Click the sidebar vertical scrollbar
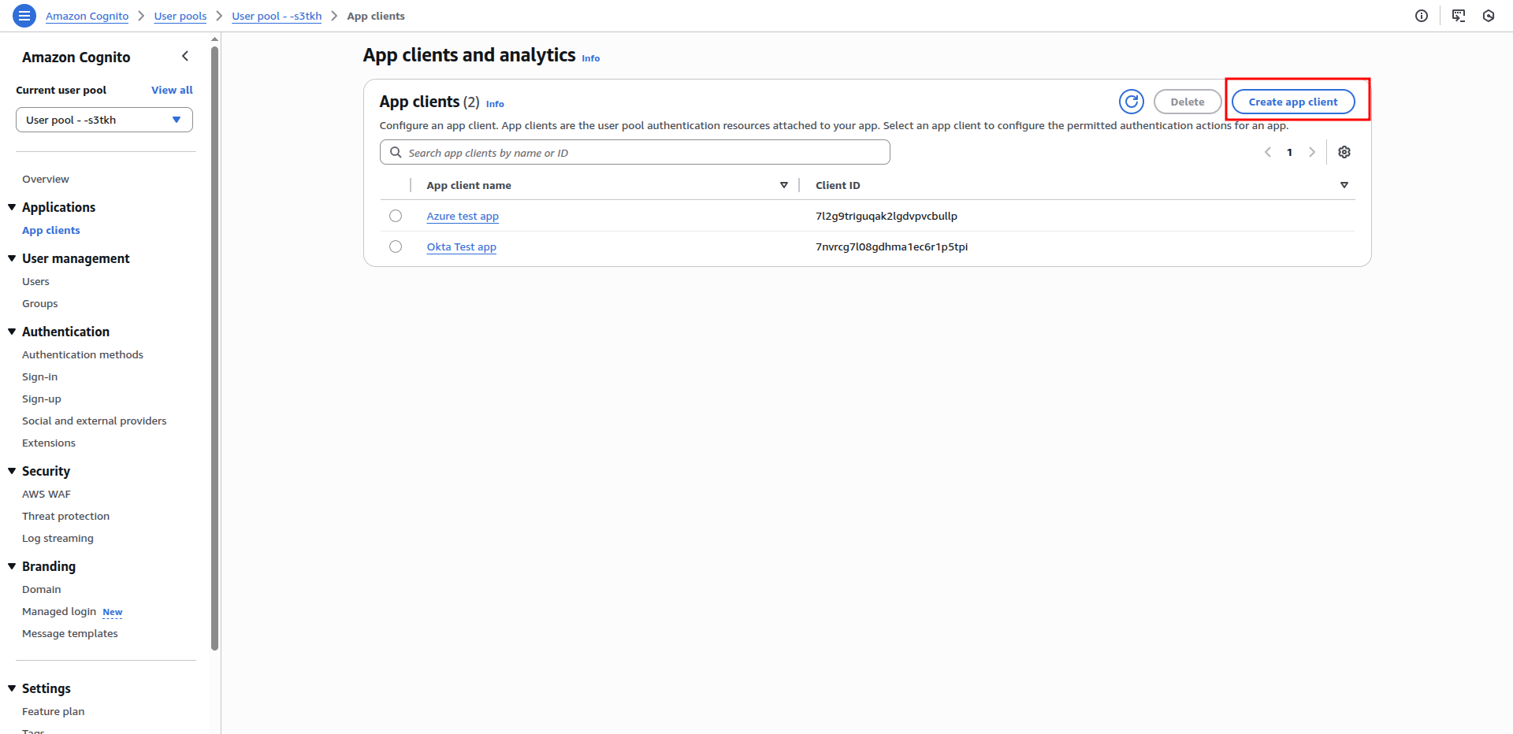 [x=214, y=347]
